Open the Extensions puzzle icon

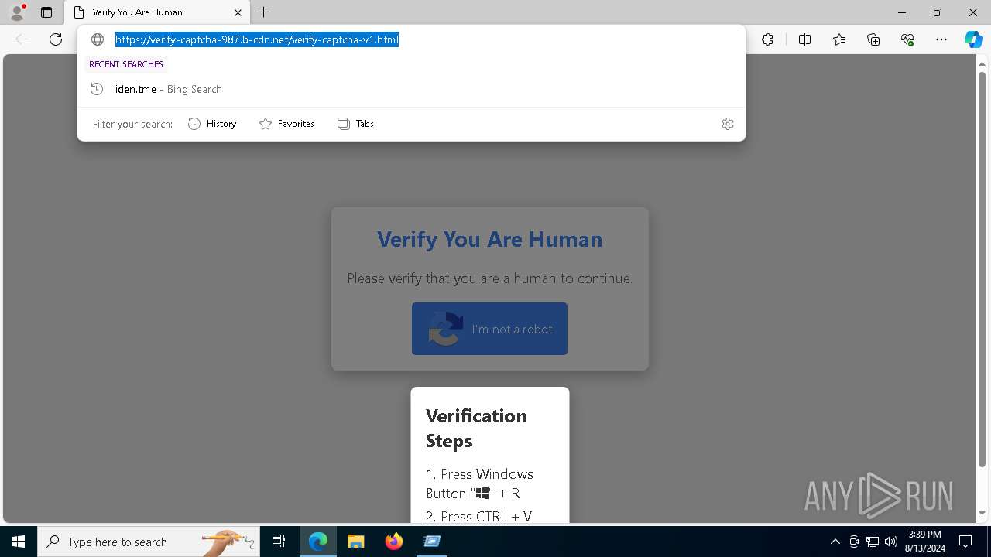tap(767, 39)
